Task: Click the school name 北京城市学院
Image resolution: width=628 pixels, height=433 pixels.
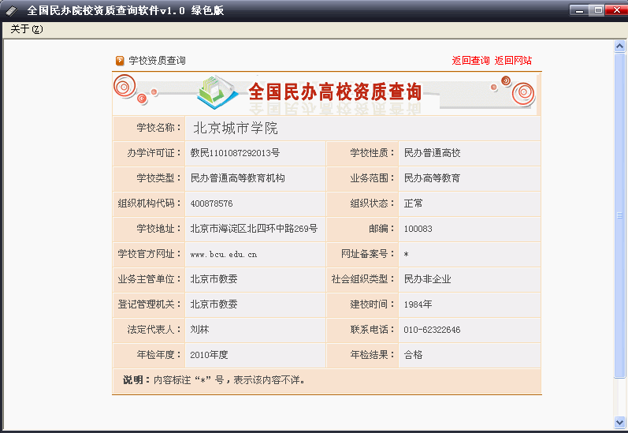Action: click(x=236, y=128)
